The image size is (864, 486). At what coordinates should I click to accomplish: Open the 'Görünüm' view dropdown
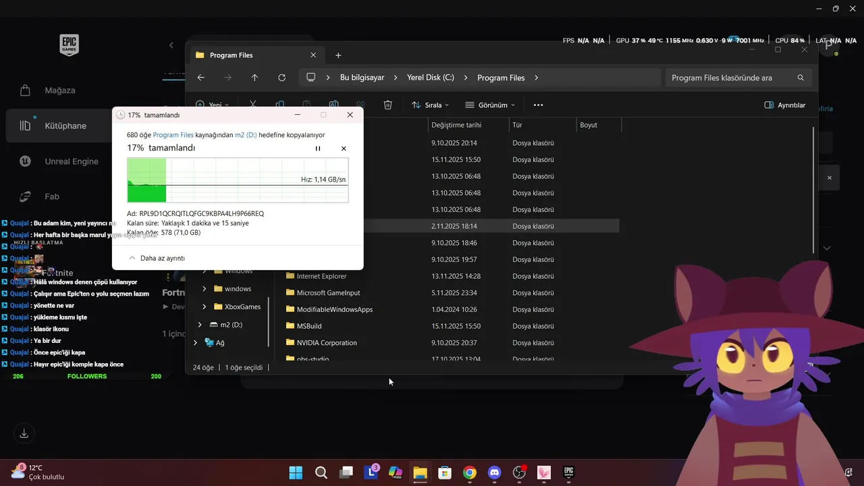click(x=490, y=105)
